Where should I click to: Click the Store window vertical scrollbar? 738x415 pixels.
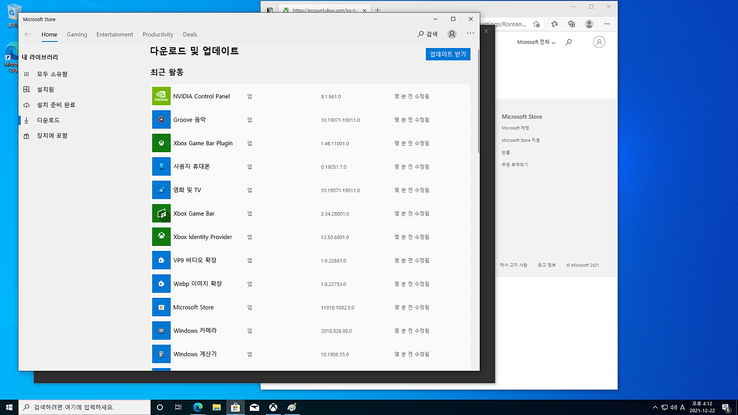pos(478,101)
